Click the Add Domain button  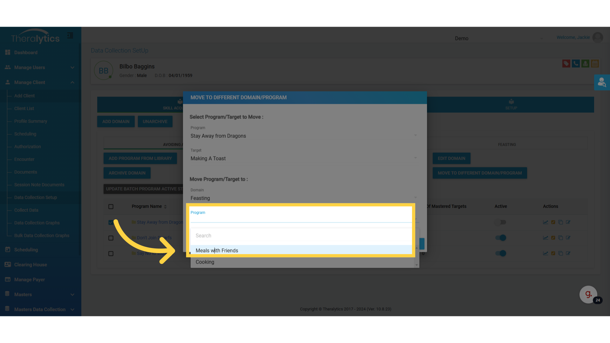coord(116,122)
